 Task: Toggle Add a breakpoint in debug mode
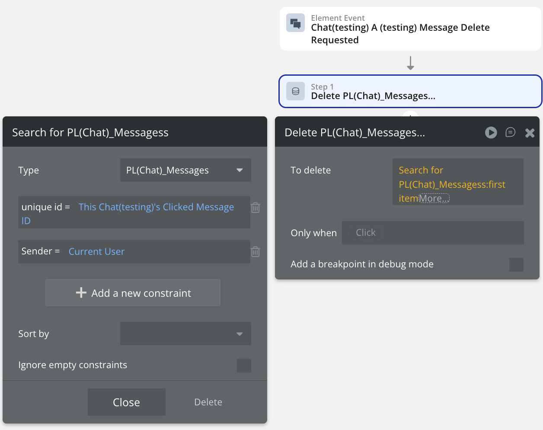pos(516,264)
